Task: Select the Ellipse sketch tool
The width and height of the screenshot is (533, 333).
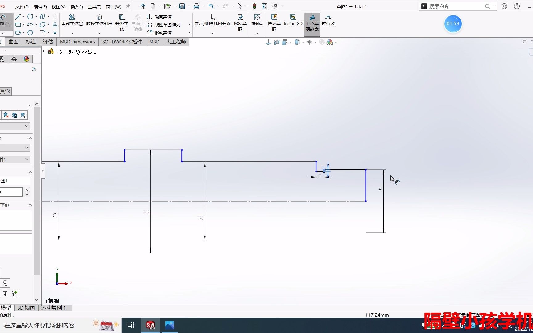Action: point(43,25)
